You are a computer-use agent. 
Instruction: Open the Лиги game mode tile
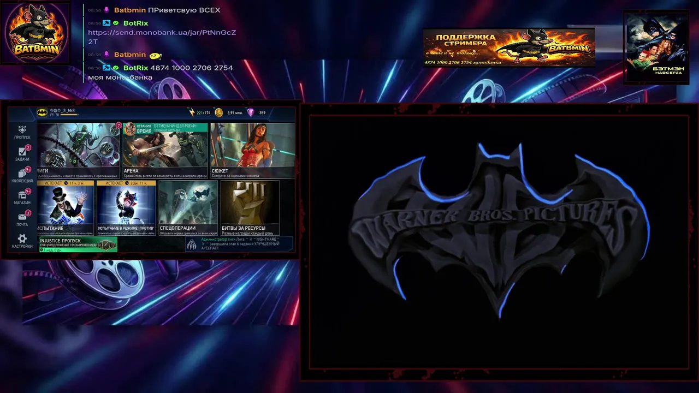point(79,151)
